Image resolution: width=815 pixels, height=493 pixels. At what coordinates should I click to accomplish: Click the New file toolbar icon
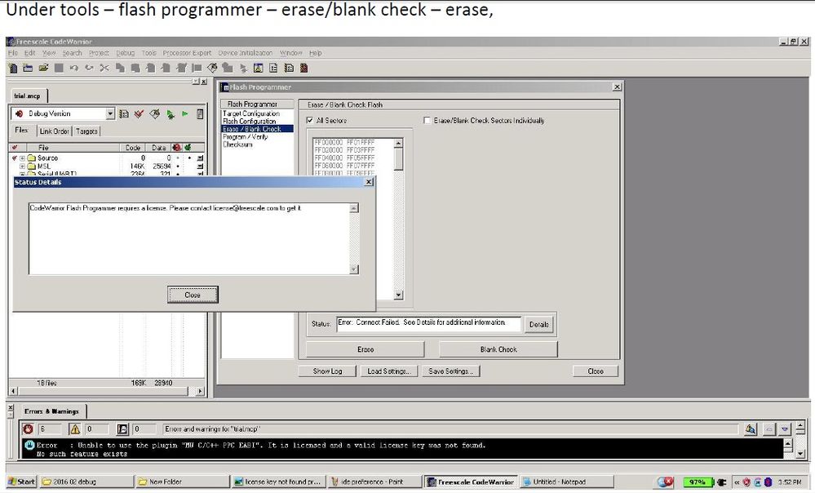click(13, 68)
